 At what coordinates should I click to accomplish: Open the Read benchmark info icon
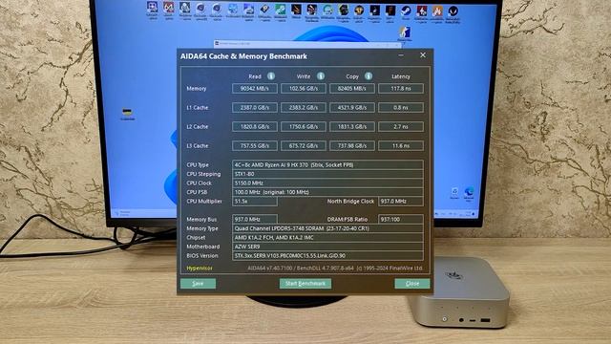(x=271, y=76)
